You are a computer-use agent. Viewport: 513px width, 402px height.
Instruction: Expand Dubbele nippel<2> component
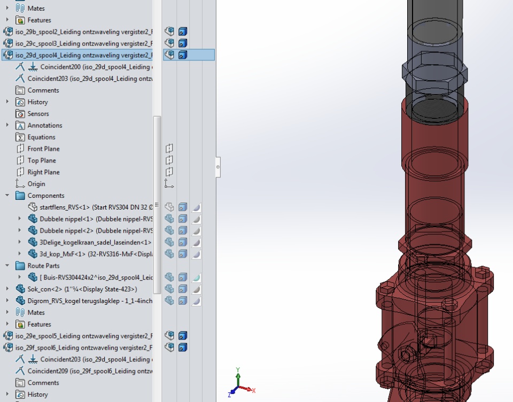tap(20, 230)
